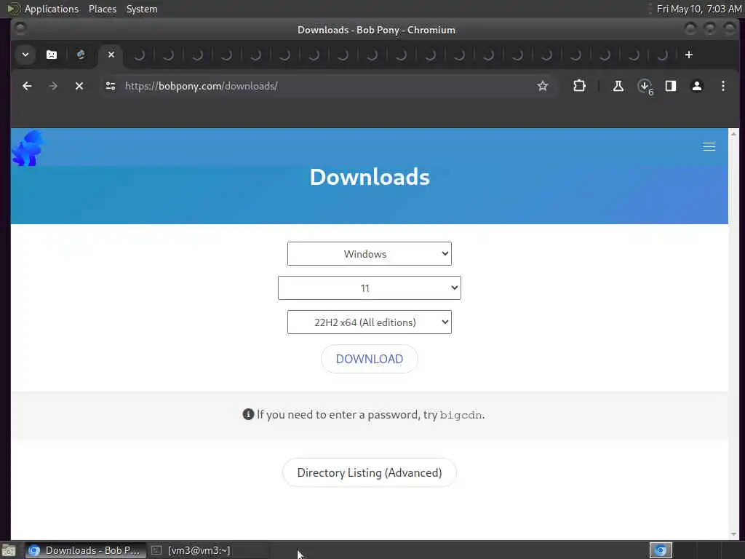
Task: Click the info icon beside password hint
Action: coord(248,414)
